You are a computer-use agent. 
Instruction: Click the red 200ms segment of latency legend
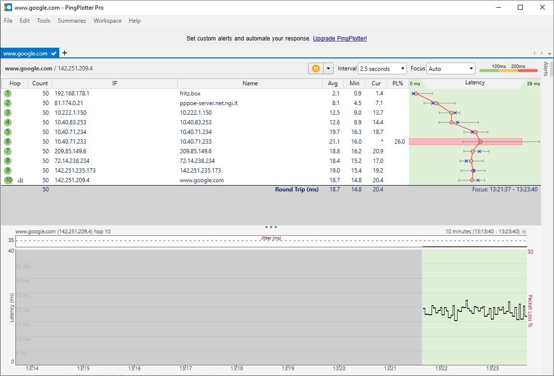[527, 71]
